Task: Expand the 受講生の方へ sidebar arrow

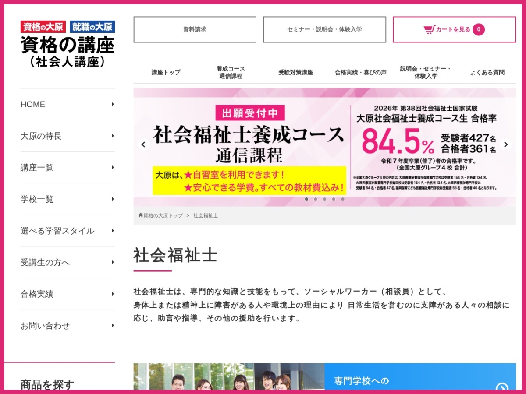Action: [113, 262]
